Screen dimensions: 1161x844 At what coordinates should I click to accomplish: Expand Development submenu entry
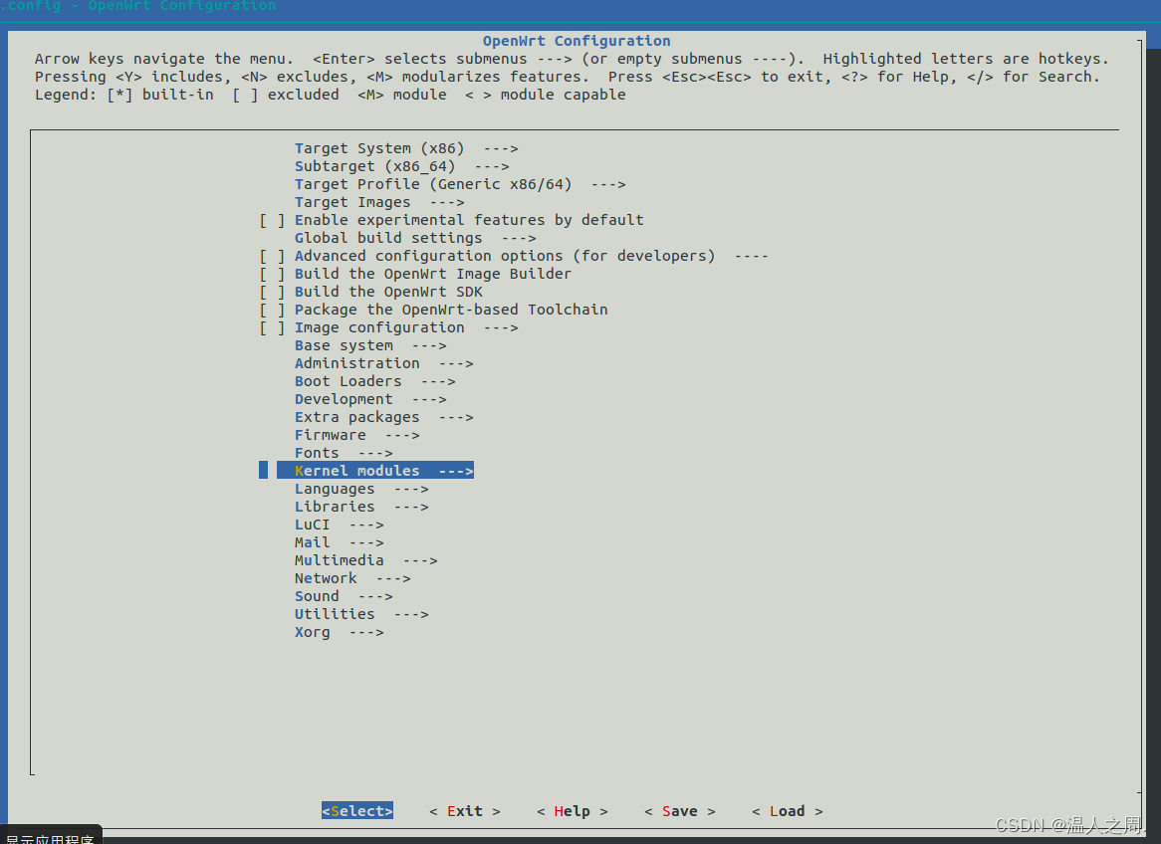370,399
